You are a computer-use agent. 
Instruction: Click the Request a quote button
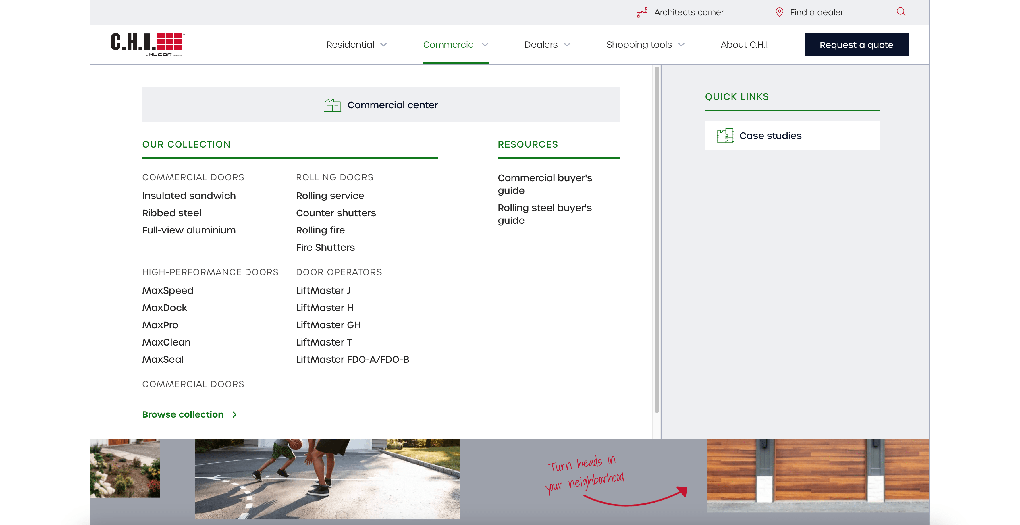[x=856, y=44]
